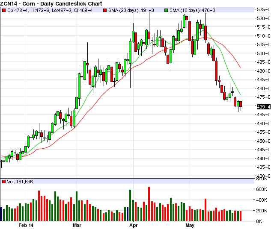The image size is (274, 229).
Task: Click the '450-0' price axis label
Action: tap(264, 141)
